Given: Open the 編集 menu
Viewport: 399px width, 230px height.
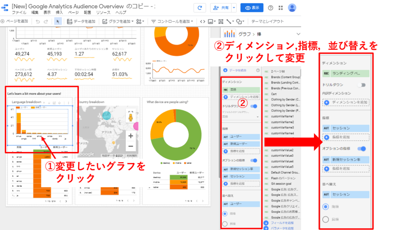Looking at the screenshot, I should [35, 12].
